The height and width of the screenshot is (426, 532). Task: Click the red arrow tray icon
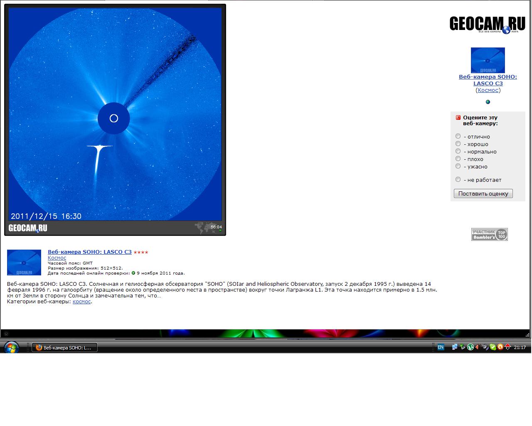(x=508, y=347)
